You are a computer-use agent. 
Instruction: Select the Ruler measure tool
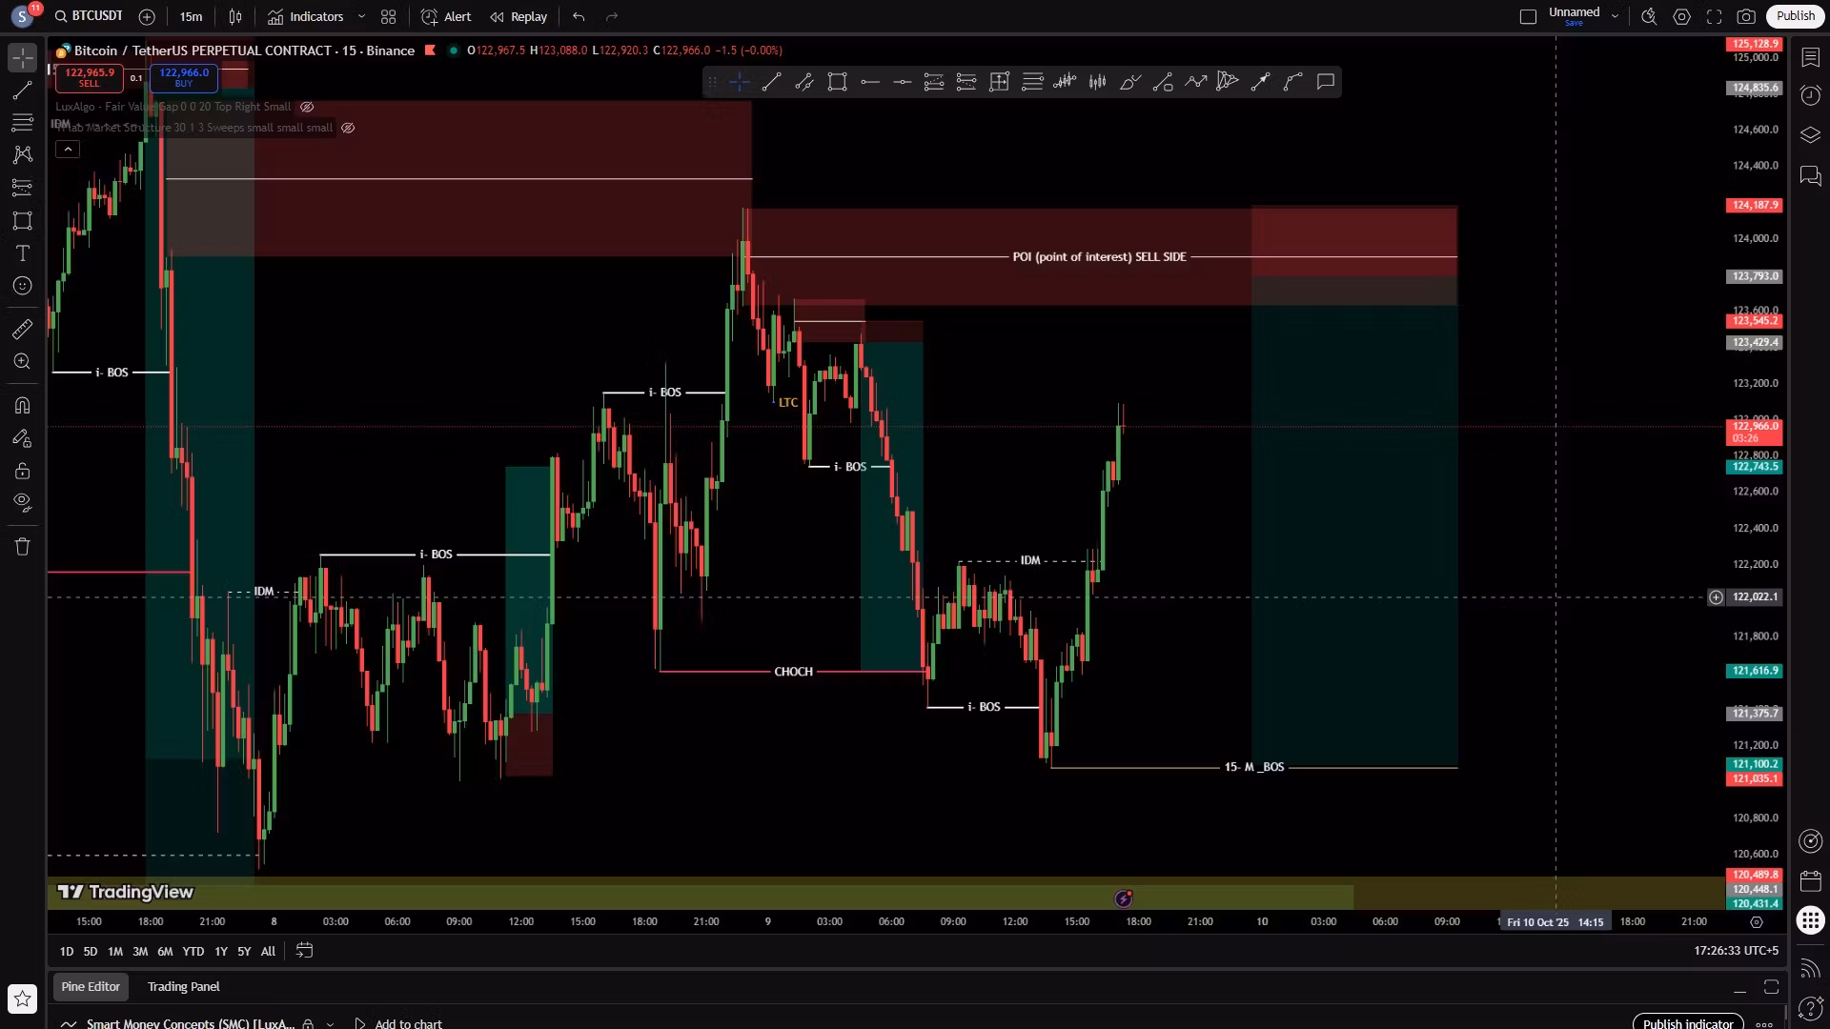click(22, 330)
